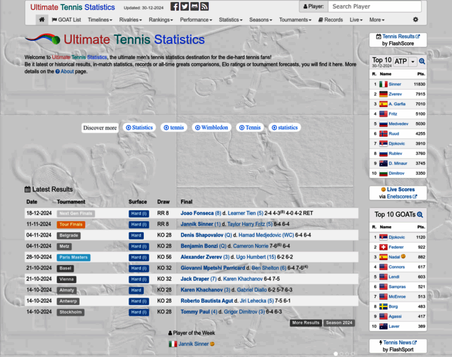Expand the More menu

click(376, 20)
